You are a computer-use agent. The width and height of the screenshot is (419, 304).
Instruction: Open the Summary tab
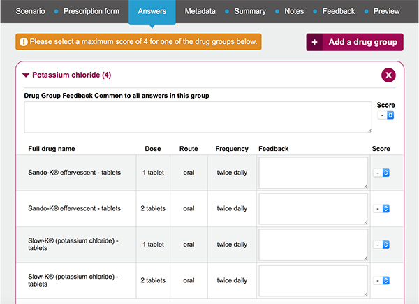point(250,11)
